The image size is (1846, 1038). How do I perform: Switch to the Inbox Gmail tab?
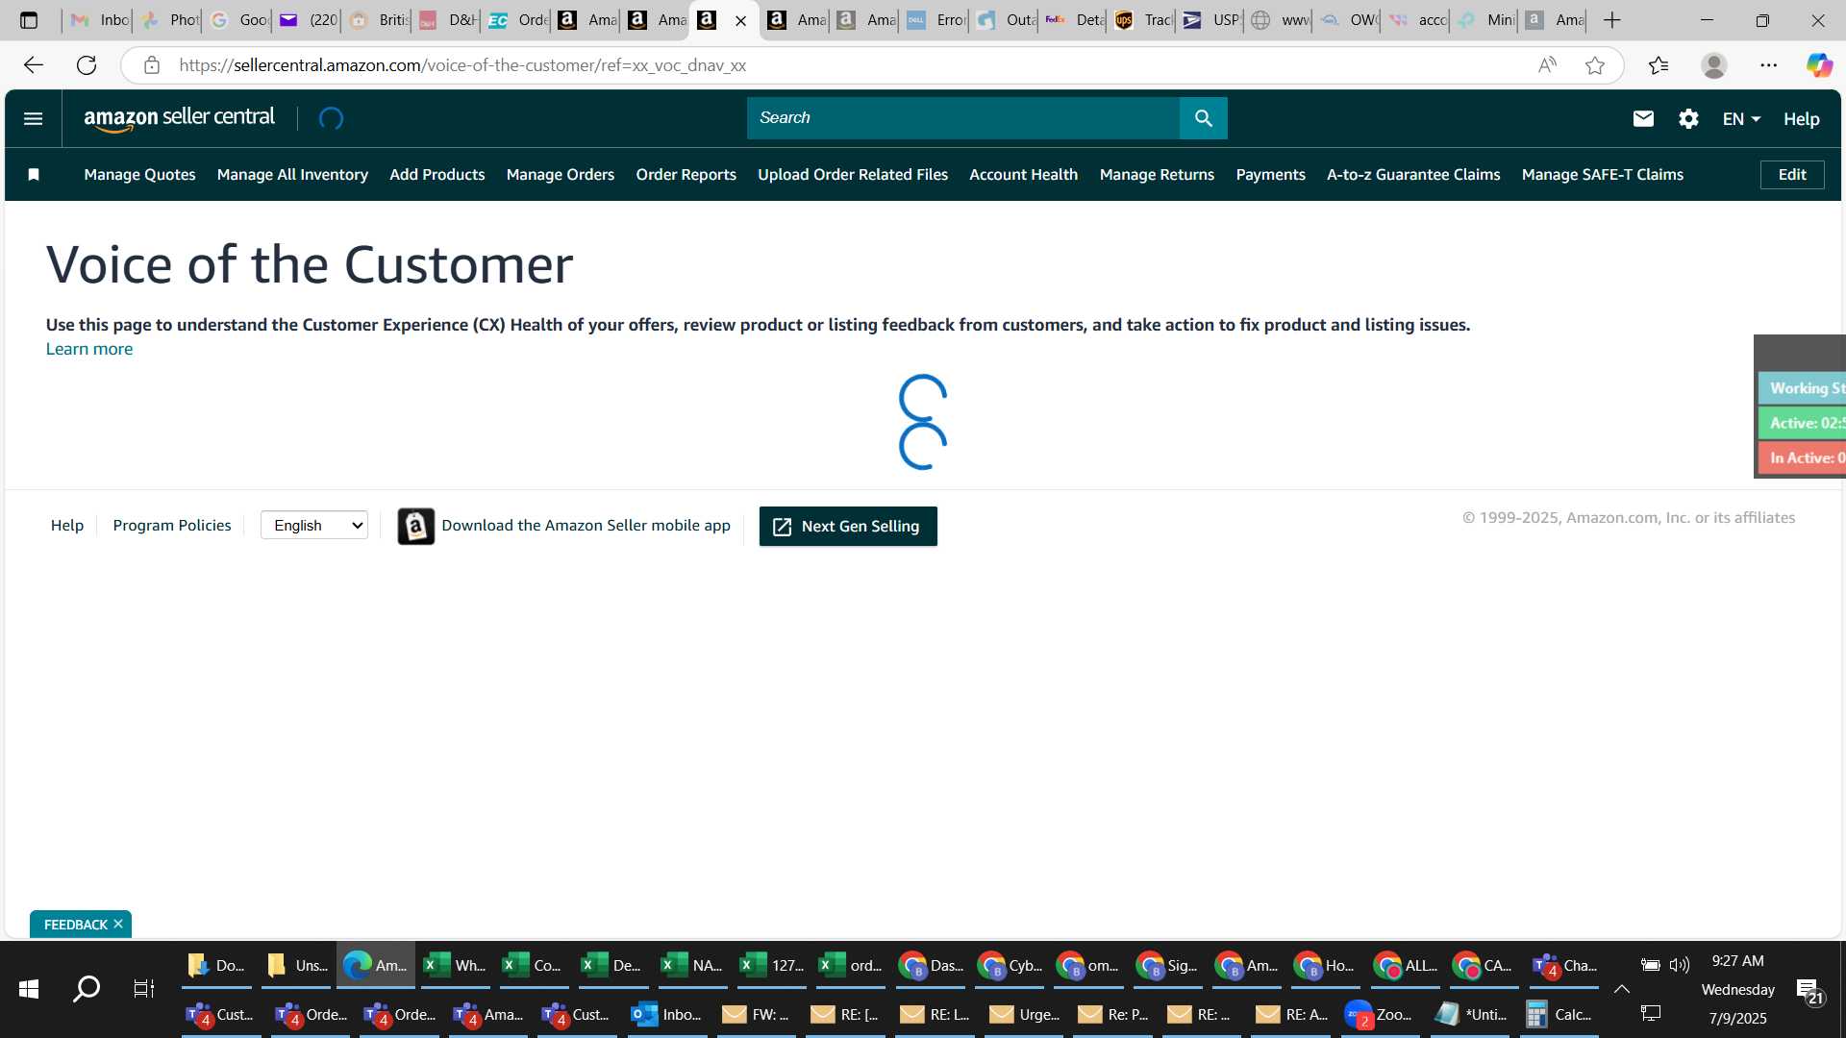coord(99,20)
